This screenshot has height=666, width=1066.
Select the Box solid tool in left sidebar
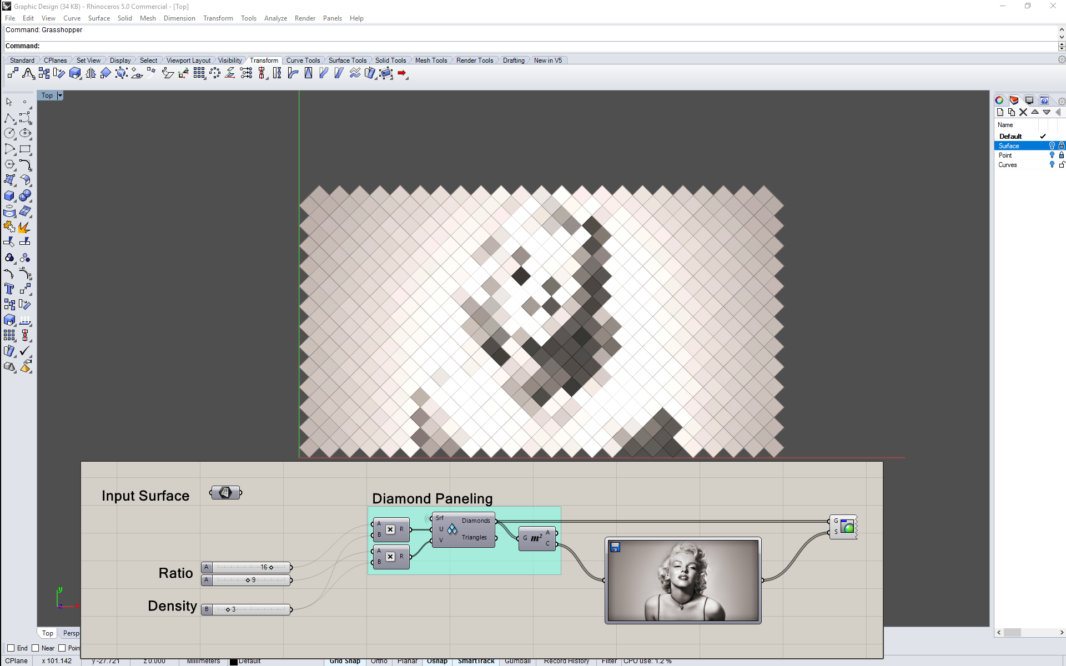9,196
